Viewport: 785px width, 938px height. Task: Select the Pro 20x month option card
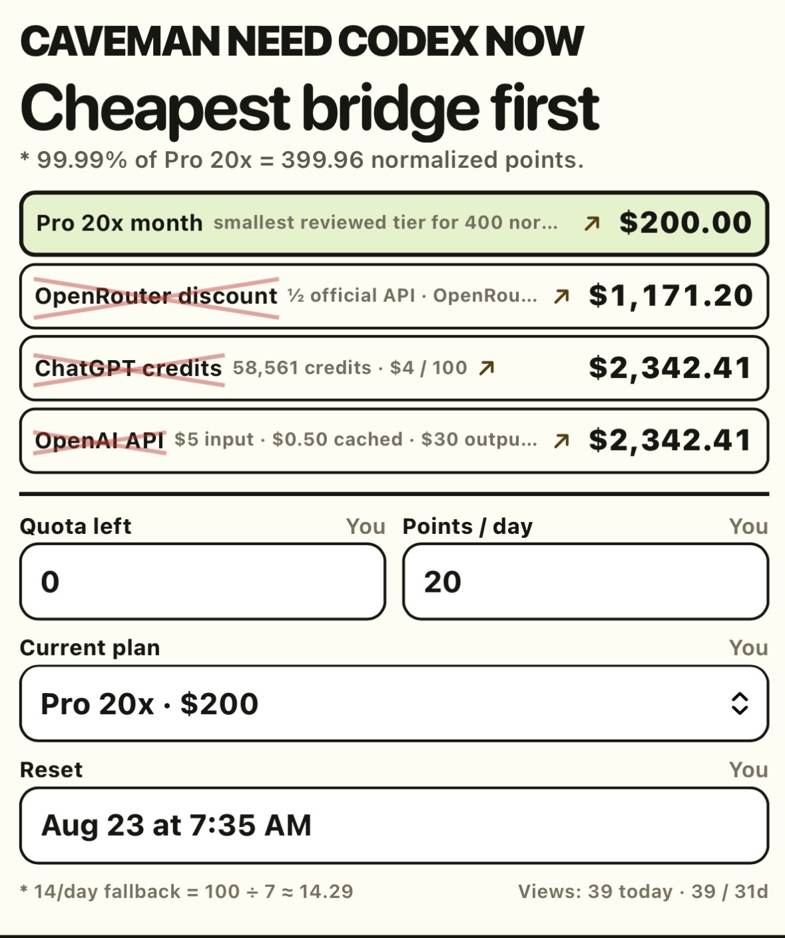click(x=394, y=224)
